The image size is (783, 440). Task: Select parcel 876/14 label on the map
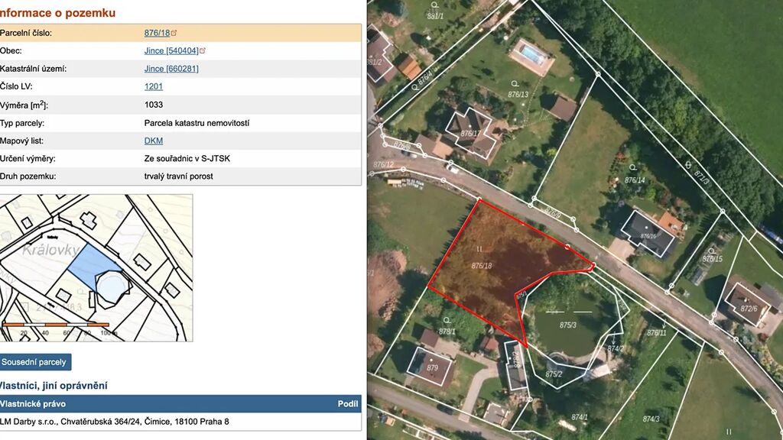tap(635, 180)
